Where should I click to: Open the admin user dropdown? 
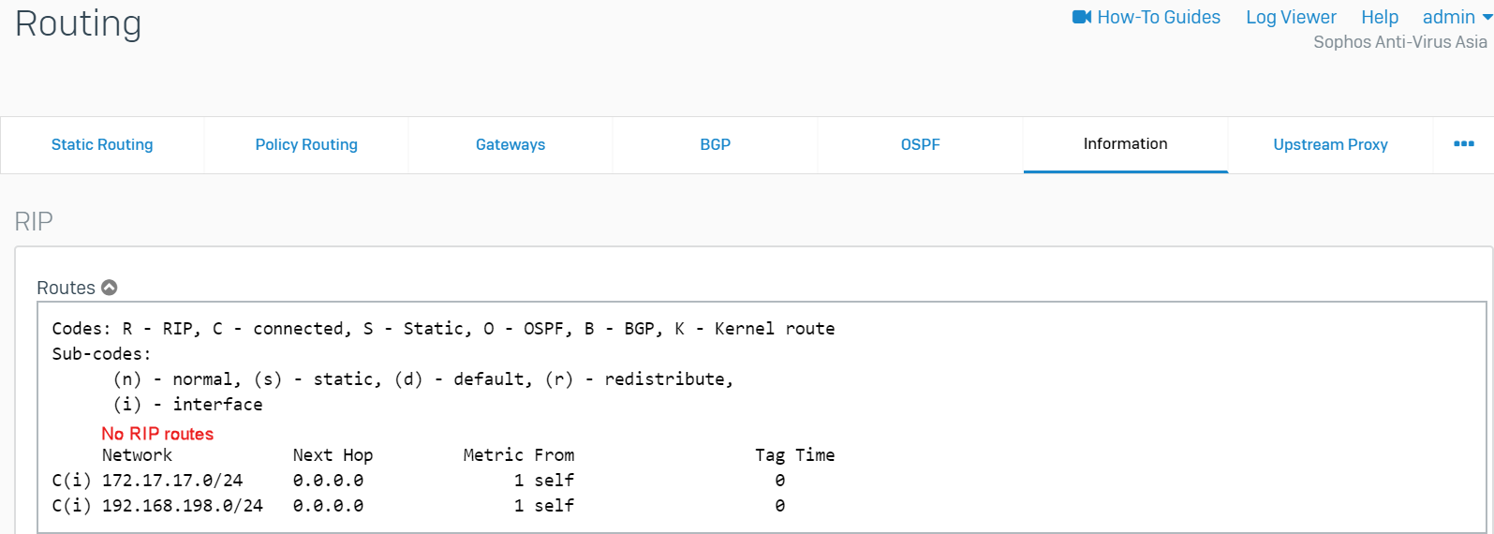point(1457,17)
